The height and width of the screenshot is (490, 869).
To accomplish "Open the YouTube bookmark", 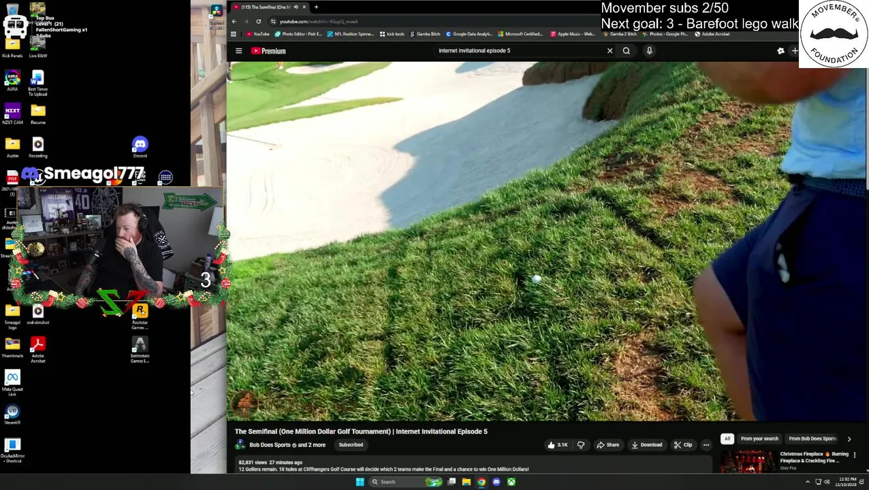I will click(x=258, y=34).
